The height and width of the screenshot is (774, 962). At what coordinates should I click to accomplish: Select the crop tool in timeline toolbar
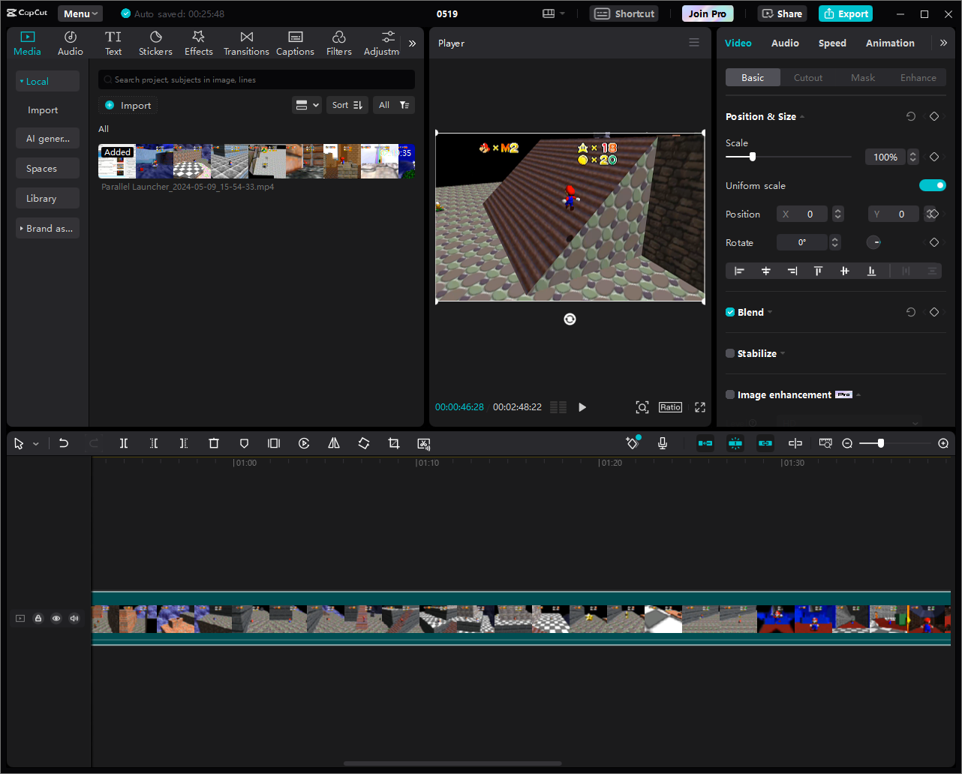coord(394,443)
